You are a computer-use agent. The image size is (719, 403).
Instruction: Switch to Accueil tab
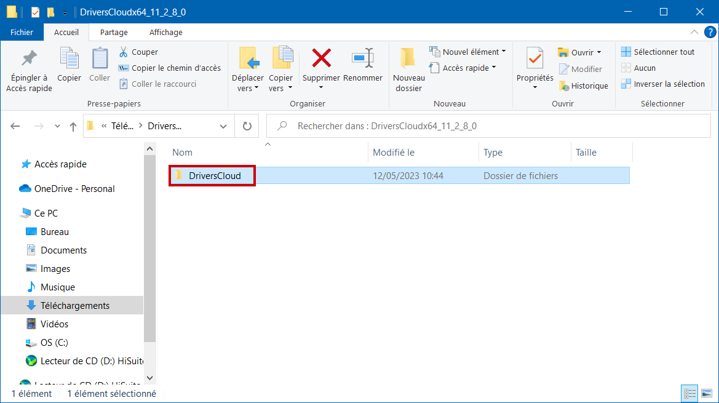click(66, 32)
